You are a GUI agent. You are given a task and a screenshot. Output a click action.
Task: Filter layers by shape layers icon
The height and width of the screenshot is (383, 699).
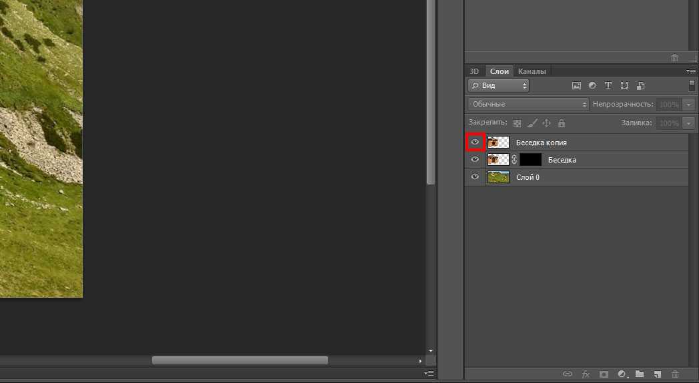tap(624, 85)
